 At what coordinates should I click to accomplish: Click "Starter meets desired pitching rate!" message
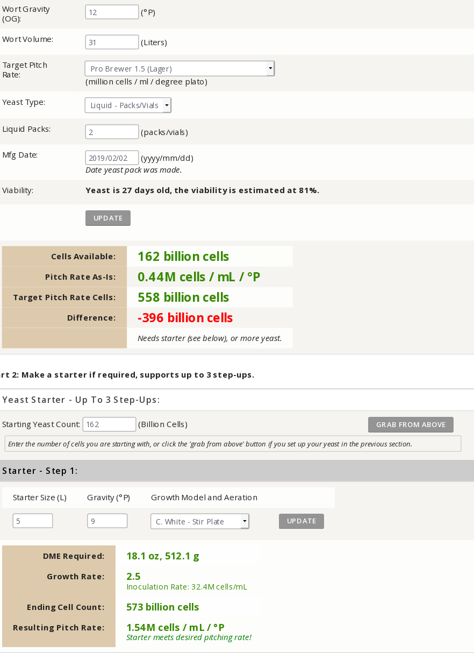coord(189,638)
